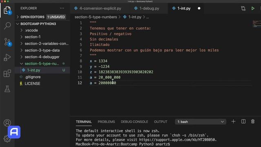Click comment line Tenemos que tener en cuenta

click(120, 28)
